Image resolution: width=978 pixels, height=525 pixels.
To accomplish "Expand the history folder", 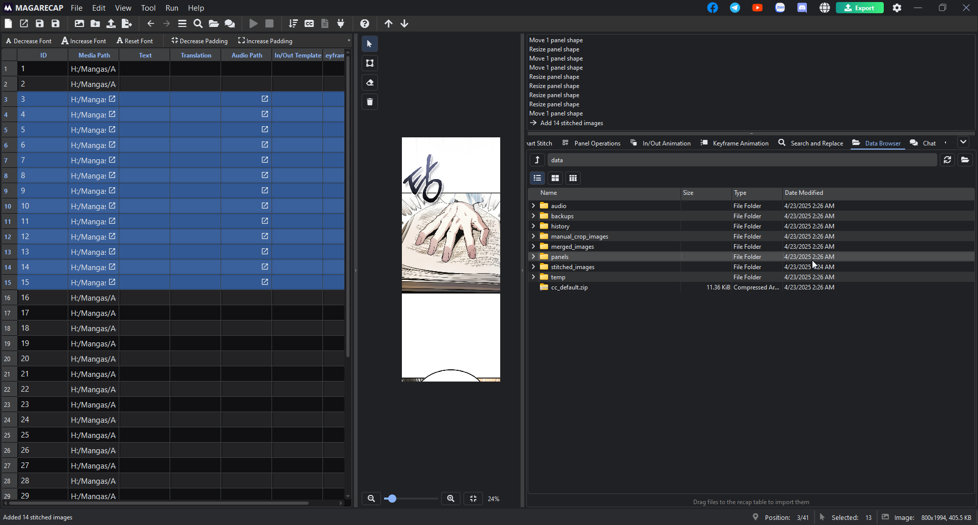I will (533, 226).
